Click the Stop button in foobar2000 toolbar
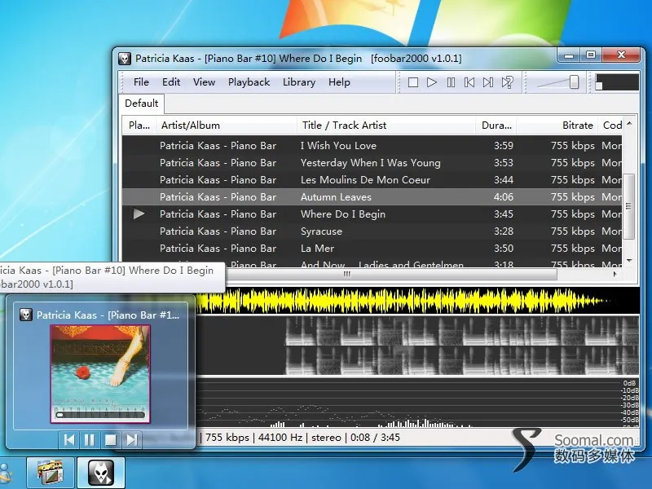The height and width of the screenshot is (489, 652). 413,82
